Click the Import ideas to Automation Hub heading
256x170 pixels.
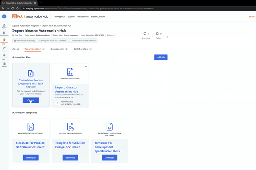[x=39, y=31]
